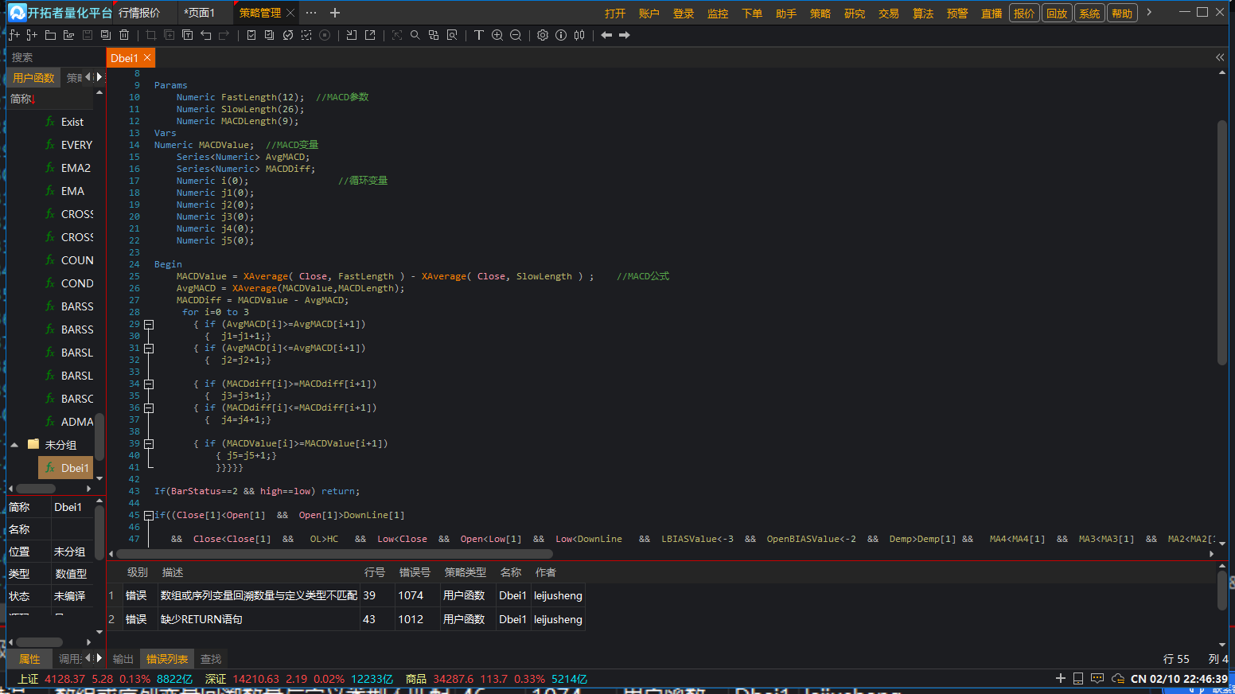Click the cloud icon in status bar
The height and width of the screenshot is (694, 1235).
coord(1117,679)
